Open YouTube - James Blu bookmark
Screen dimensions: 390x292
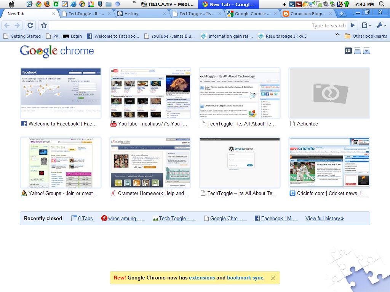169,36
